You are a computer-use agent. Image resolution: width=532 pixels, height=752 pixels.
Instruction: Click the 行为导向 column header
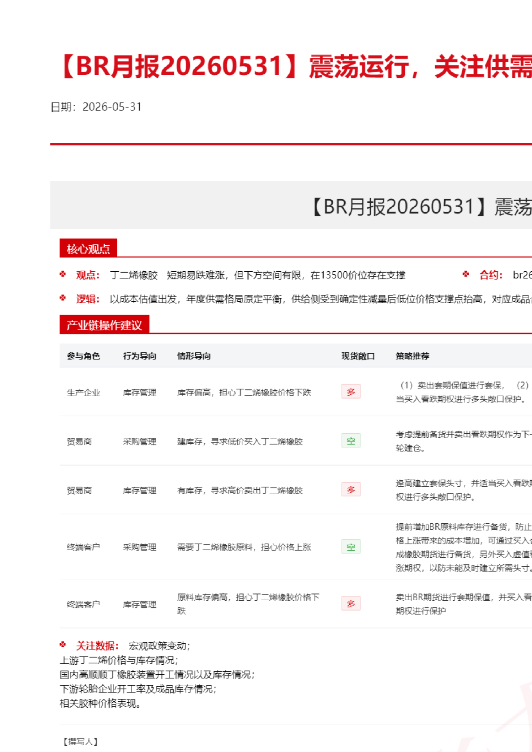140,356
